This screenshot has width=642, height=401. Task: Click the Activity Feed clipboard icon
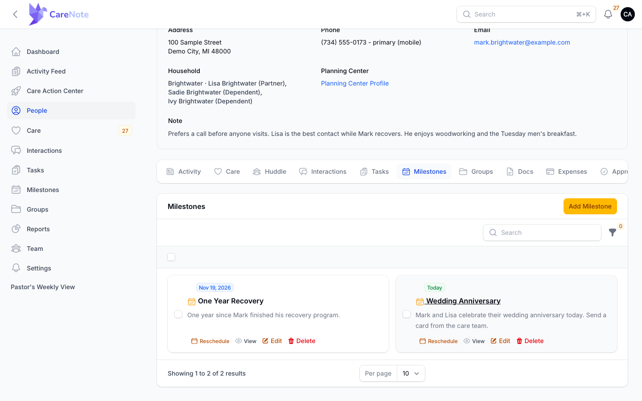click(16, 71)
